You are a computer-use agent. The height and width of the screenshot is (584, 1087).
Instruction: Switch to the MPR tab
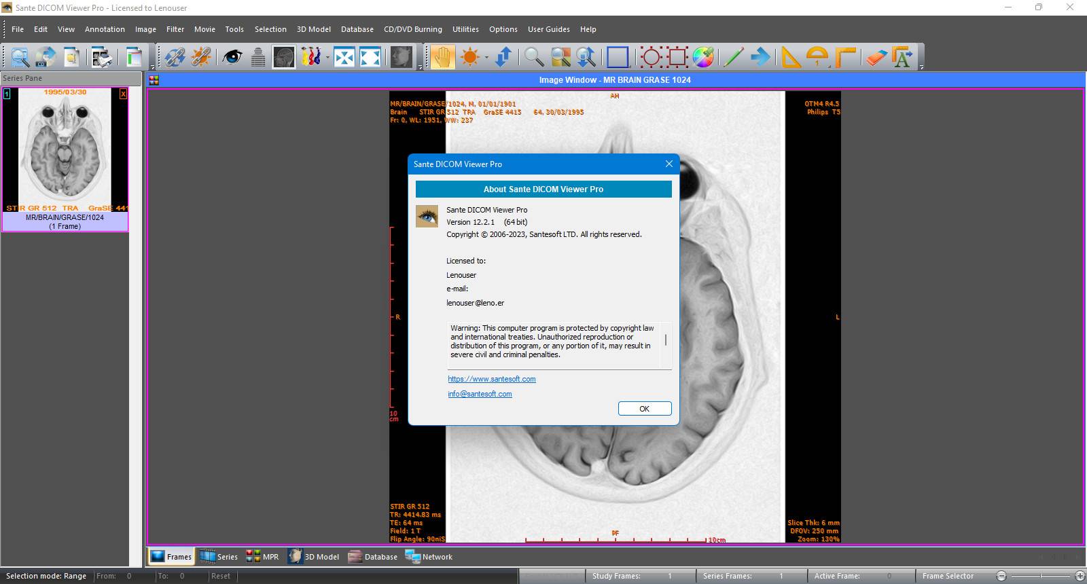coord(262,557)
